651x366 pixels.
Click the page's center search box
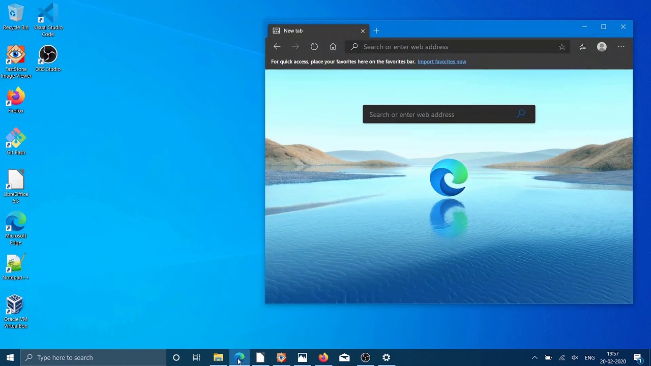click(x=449, y=114)
